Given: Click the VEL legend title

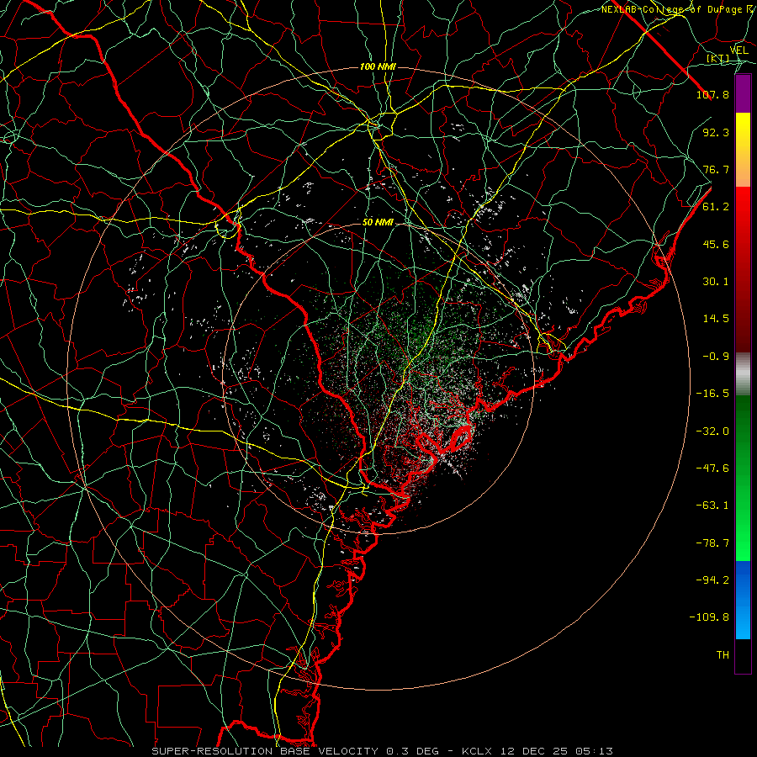Looking at the screenshot, I should (x=739, y=50).
